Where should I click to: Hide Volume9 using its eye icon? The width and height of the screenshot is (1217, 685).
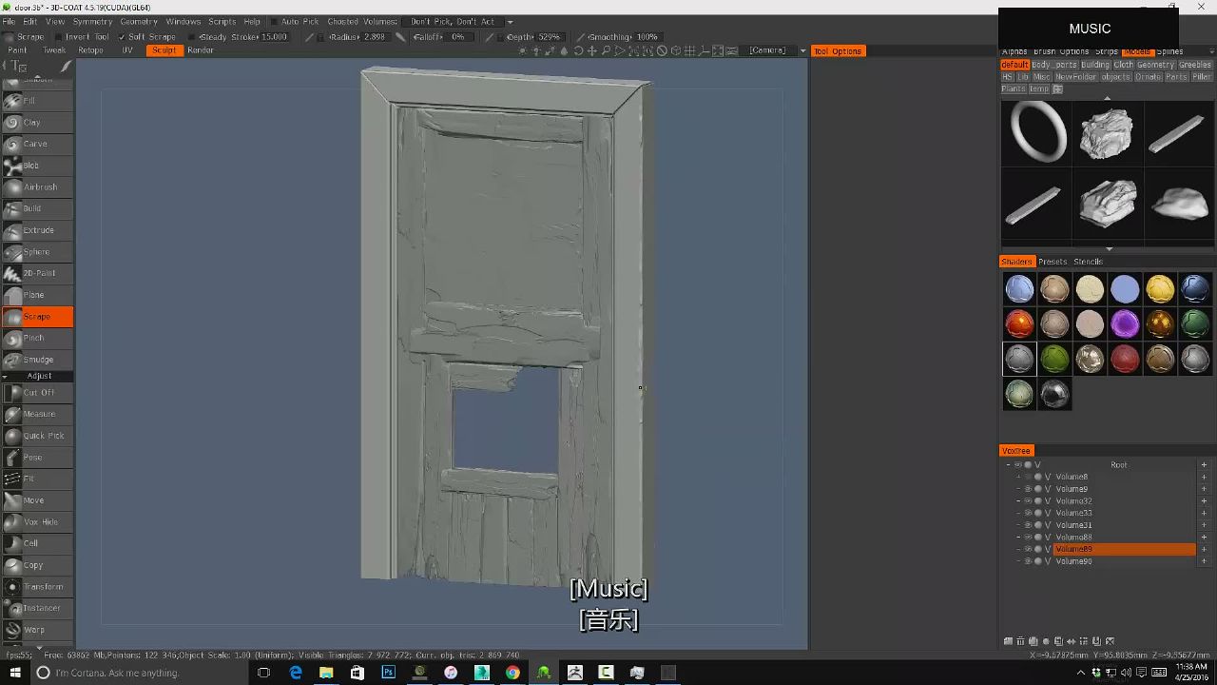1028,489
